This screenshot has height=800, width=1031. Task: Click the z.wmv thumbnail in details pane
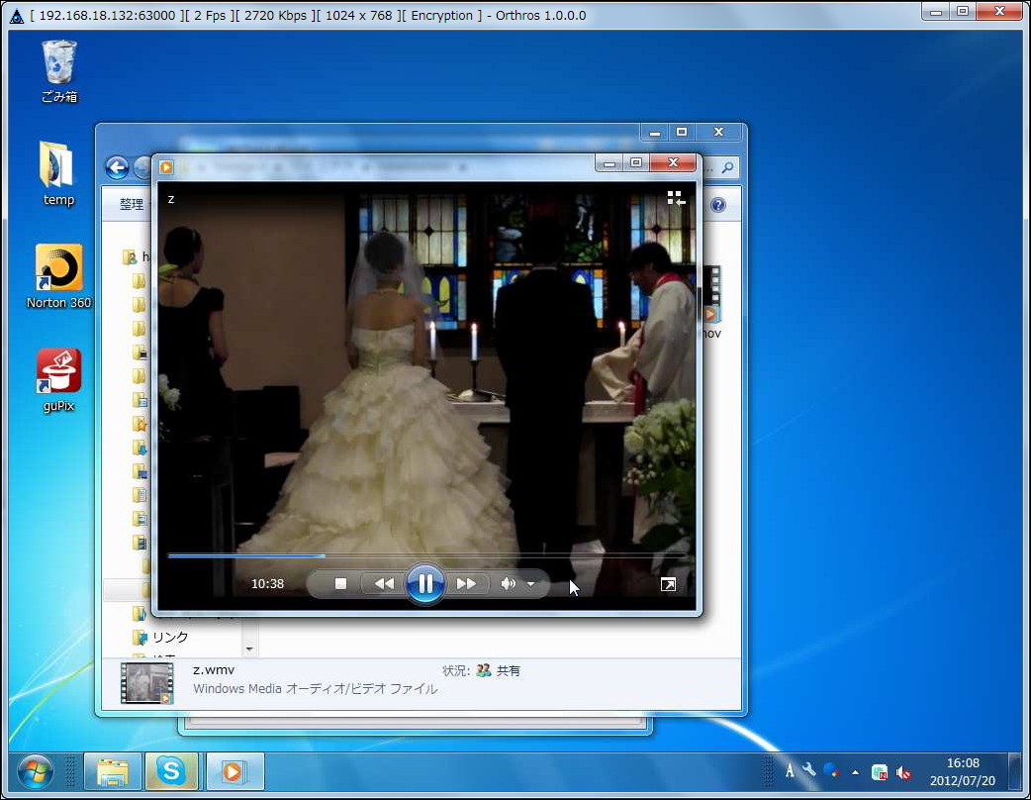[147, 683]
